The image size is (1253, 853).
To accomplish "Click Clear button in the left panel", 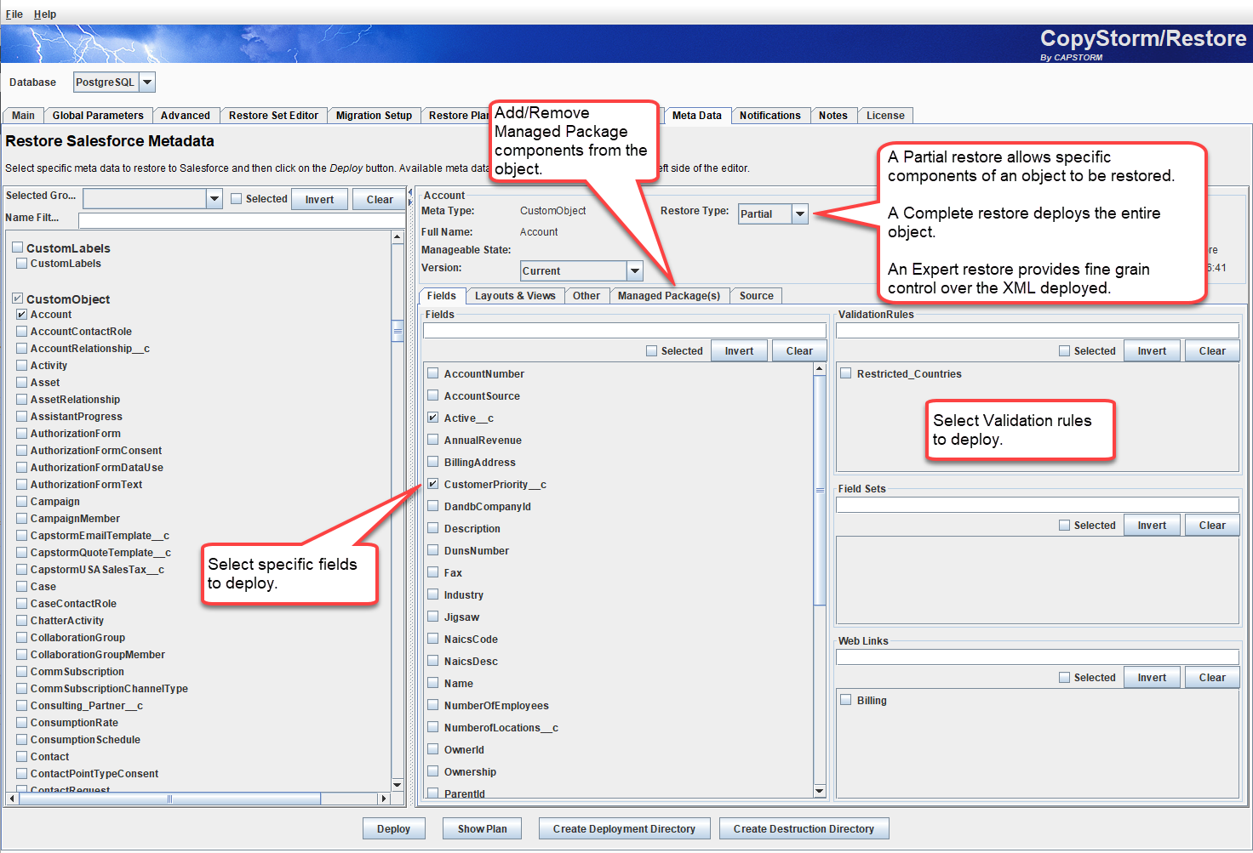I will click(380, 199).
